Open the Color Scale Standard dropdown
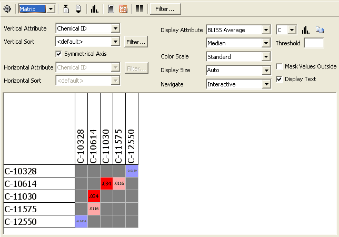339x237 pixels. coord(266,57)
